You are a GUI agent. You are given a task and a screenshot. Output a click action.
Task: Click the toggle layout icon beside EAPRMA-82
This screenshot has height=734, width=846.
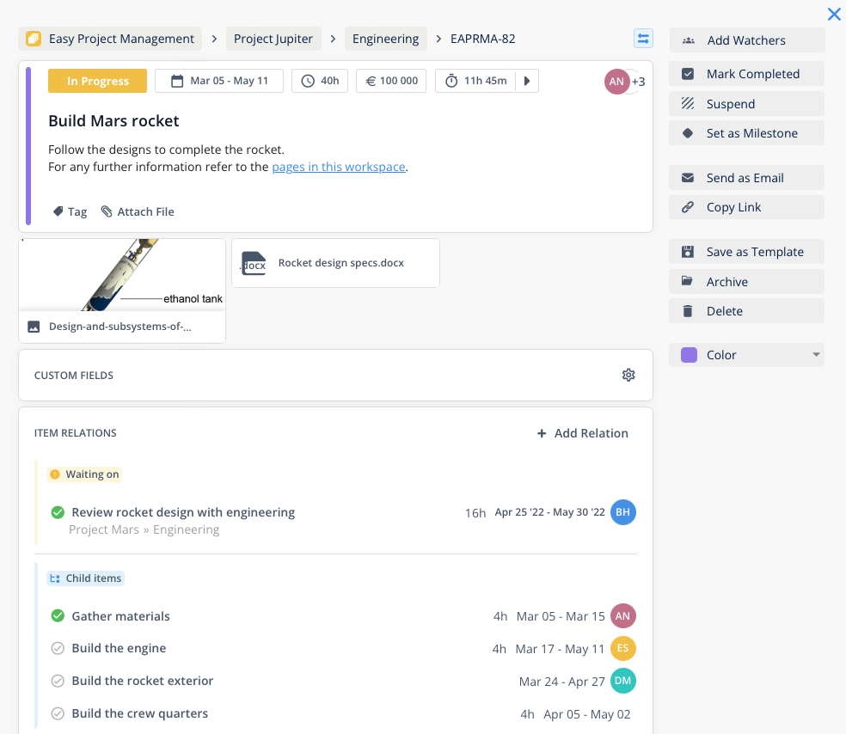coord(643,39)
